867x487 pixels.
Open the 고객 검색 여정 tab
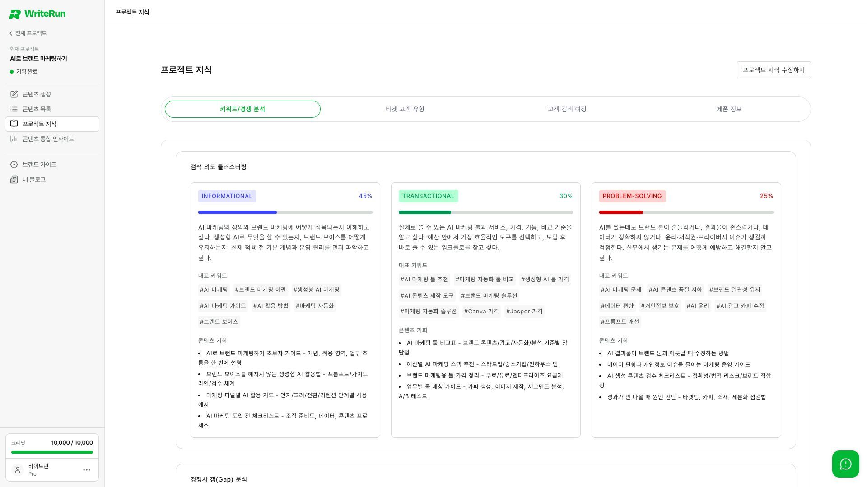pyautogui.click(x=567, y=109)
